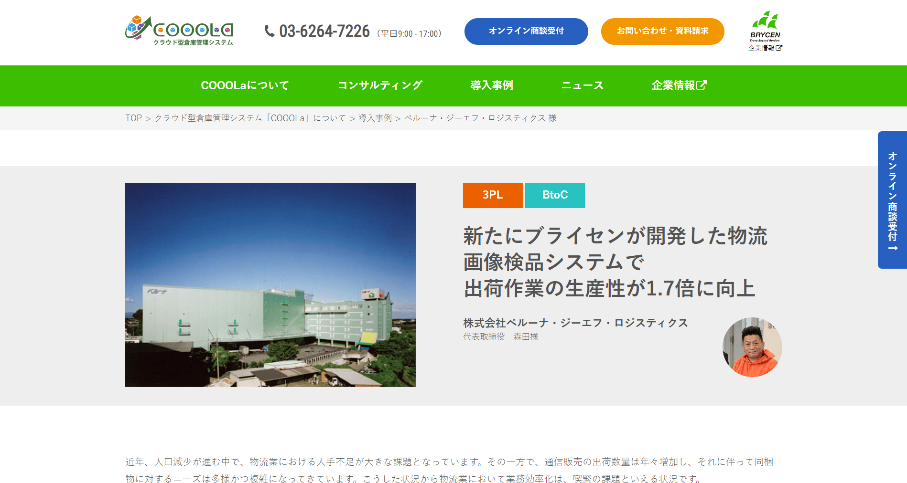The width and height of the screenshot is (907, 483).
Task: Click the phone icon beside 03-6264-7226
Action: 270,31
